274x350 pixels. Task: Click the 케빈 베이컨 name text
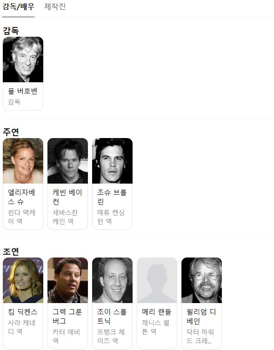67,197
